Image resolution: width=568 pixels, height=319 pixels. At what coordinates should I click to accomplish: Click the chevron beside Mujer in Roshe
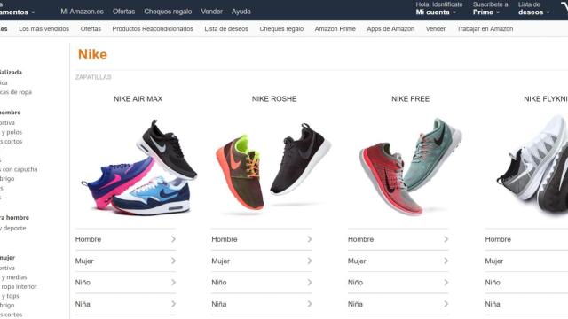coord(310,261)
